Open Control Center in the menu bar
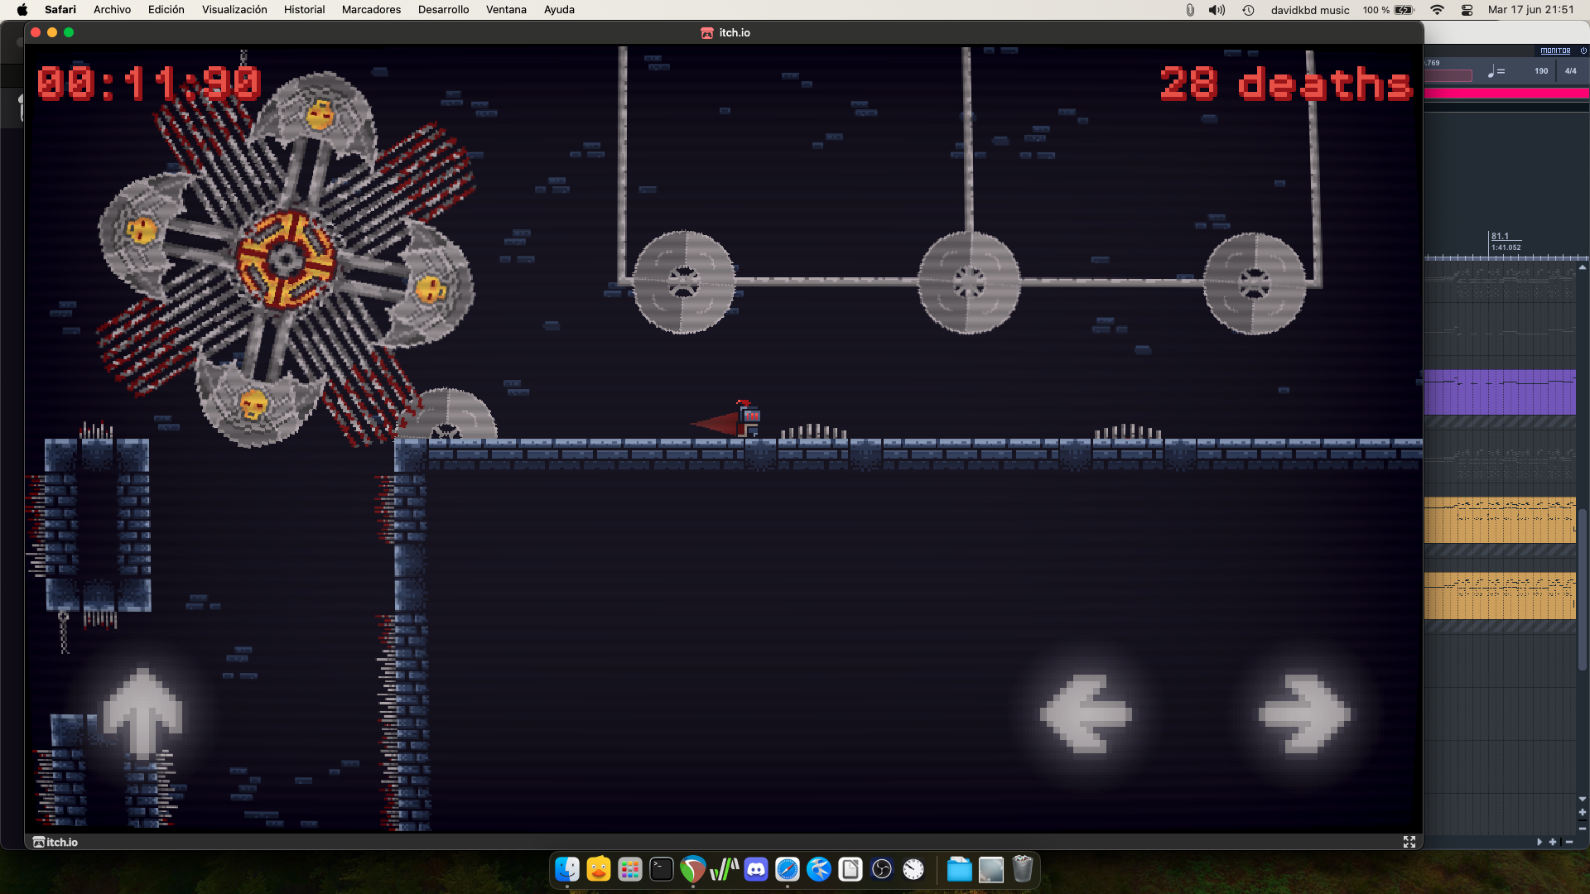Screen dimensions: 1590x894 pyautogui.click(x=1467, y=10)
